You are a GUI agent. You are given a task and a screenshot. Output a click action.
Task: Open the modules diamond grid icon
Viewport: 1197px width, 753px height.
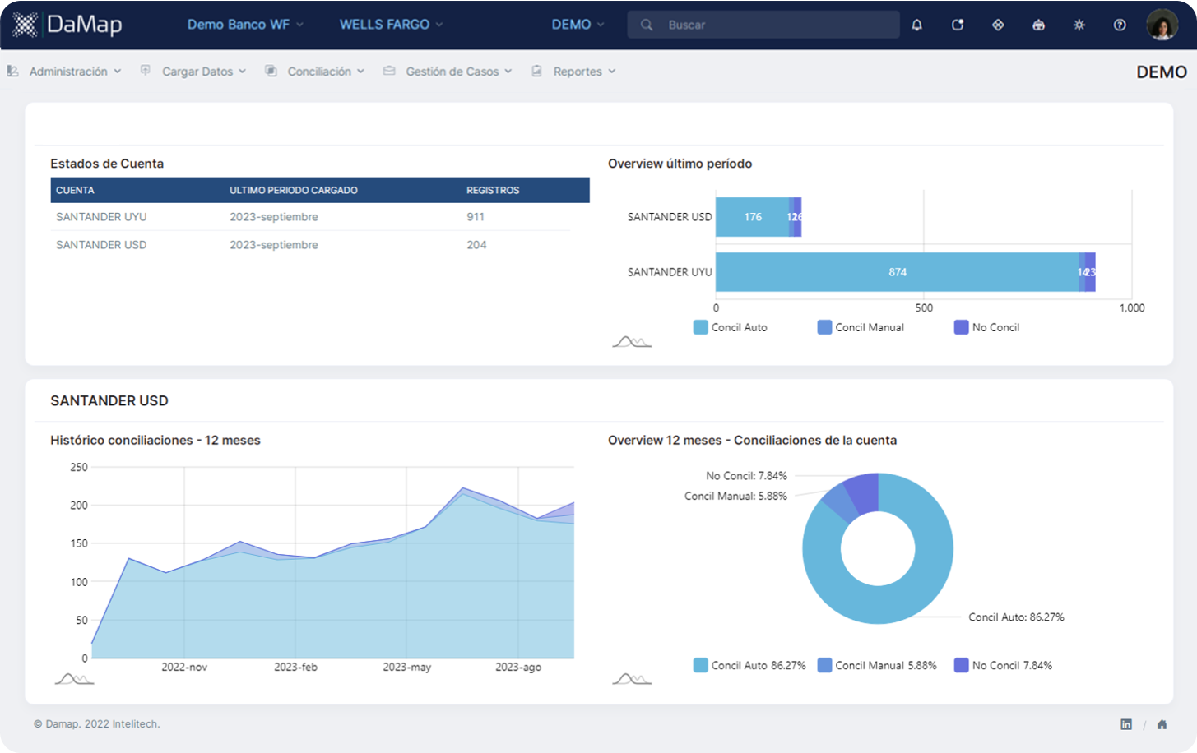(997, 25)
